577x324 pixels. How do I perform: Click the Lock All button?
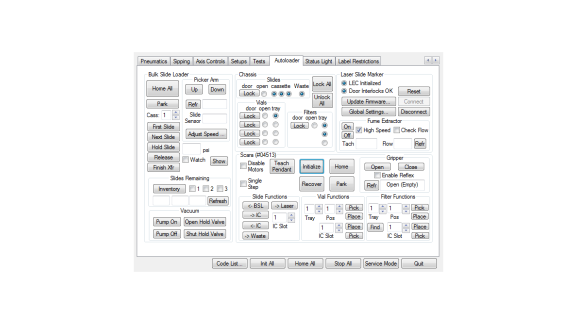[x=322, y=84]
